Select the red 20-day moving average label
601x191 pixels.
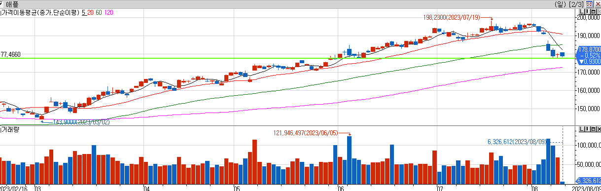90,12
